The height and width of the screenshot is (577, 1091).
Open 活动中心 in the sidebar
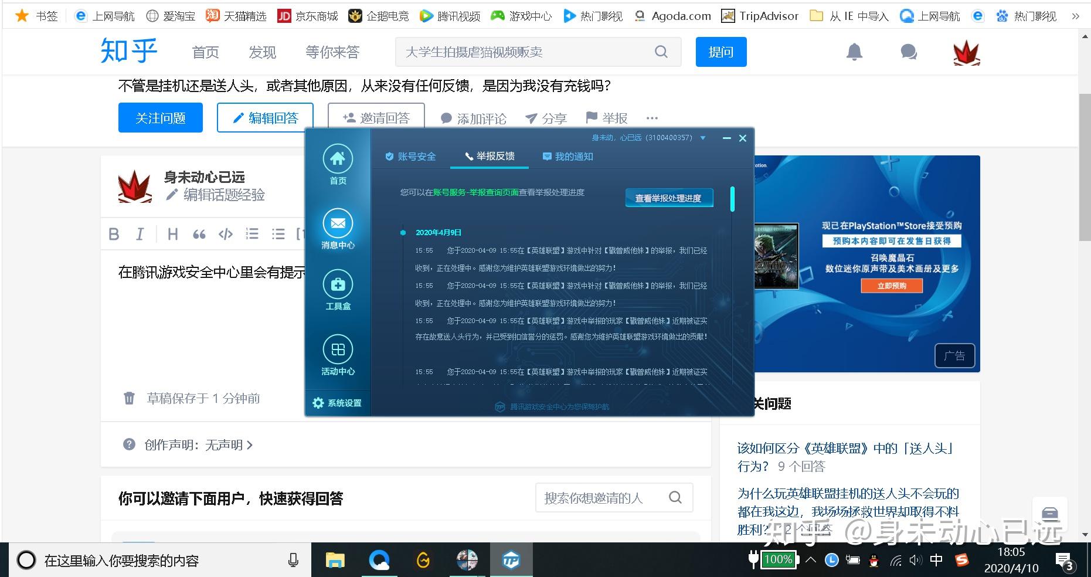pyautogui.click(x=337, y=356)
